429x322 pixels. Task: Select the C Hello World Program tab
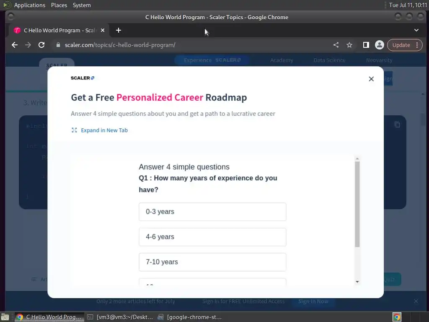(x=58, y=30)
